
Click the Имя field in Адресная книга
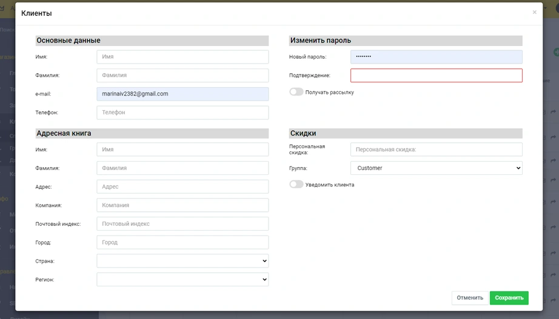click(x=182, y=150)
